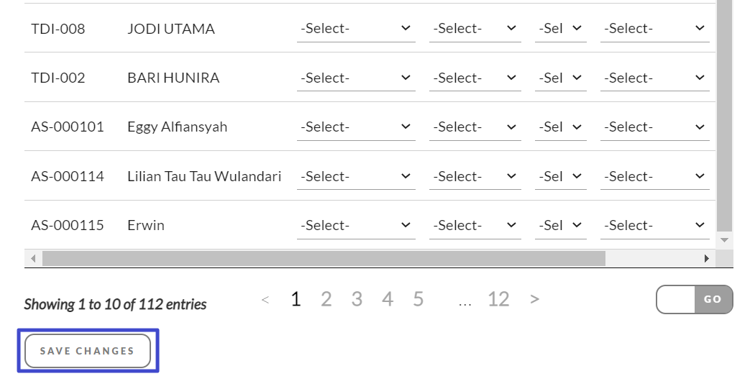
Task: Click the page number input field
Action: point(676,300)
